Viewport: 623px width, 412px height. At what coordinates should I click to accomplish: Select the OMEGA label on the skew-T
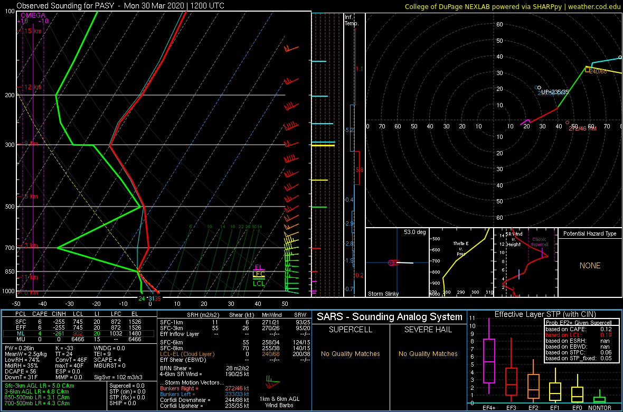tap(33, 15)
